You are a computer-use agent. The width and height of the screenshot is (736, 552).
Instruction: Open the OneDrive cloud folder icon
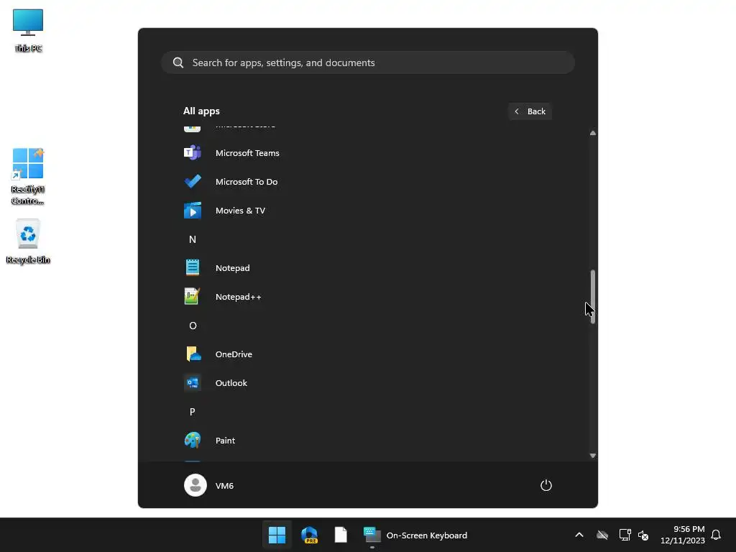point(193,354)
